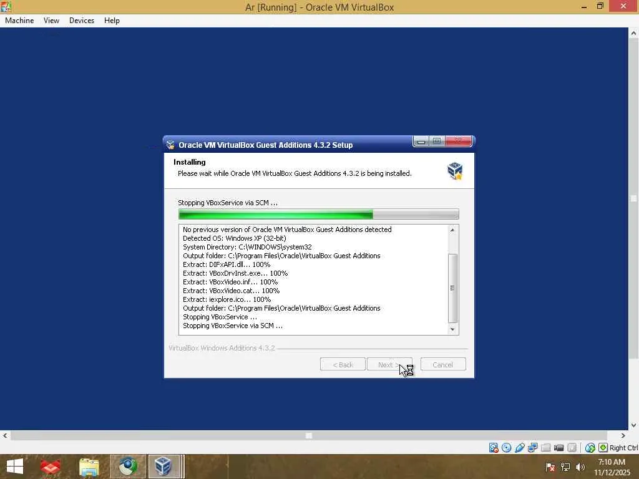This screenshot has width=639, height=479.
Task: Close the Guest Additions setup dialog
Action: coord(459,142)
